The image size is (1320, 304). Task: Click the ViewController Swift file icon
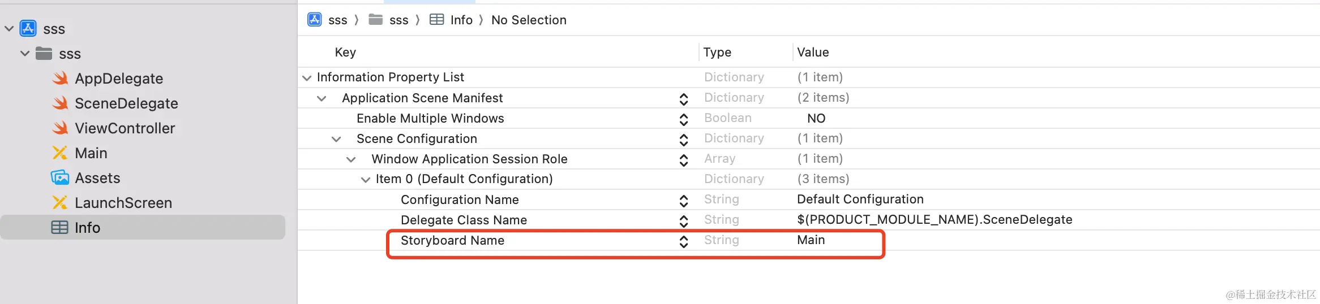click(60, 128)
